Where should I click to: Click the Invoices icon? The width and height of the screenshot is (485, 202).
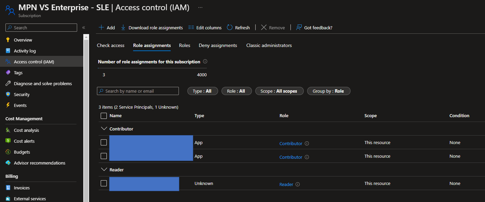8,188
